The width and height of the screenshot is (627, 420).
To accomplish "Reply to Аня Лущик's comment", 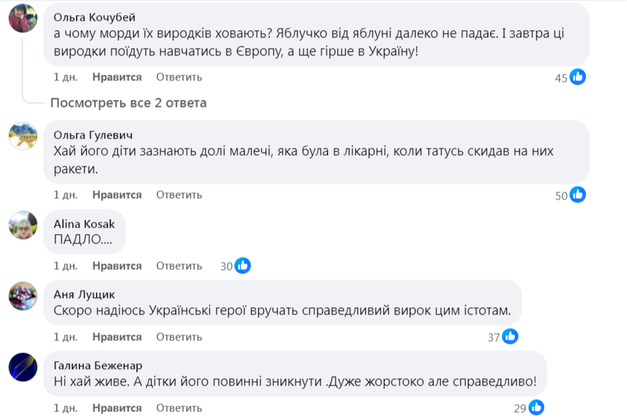I will click(x=179, y=336).
